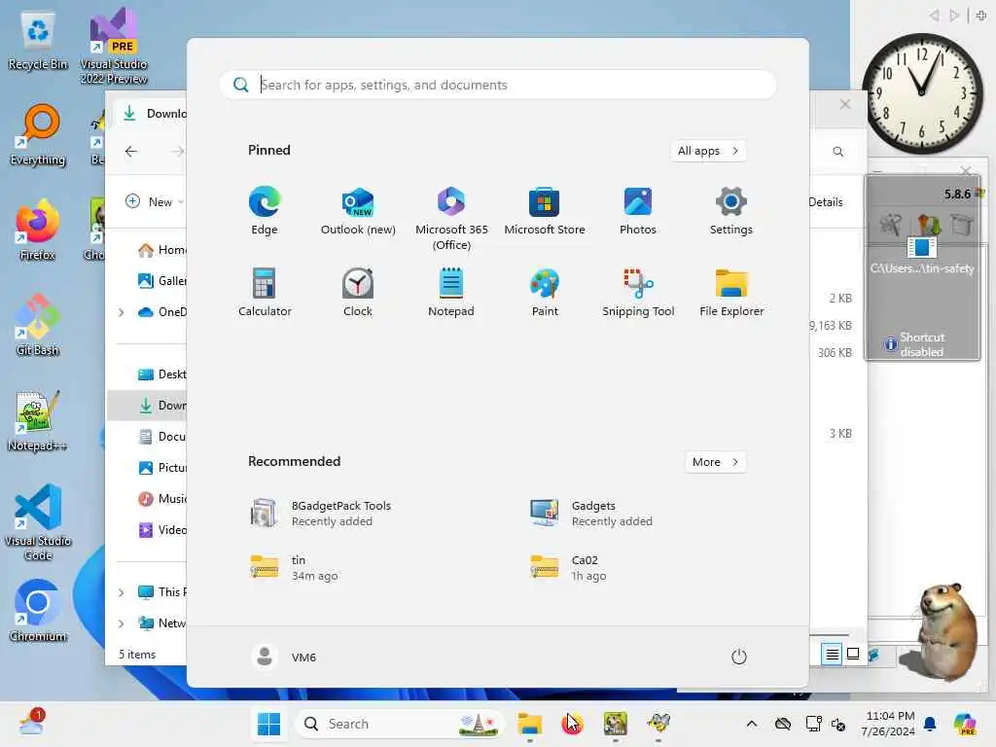Click the back arrow in File Explorer
This screenshot has width=996, height=747.
click(x=131, y=151)
